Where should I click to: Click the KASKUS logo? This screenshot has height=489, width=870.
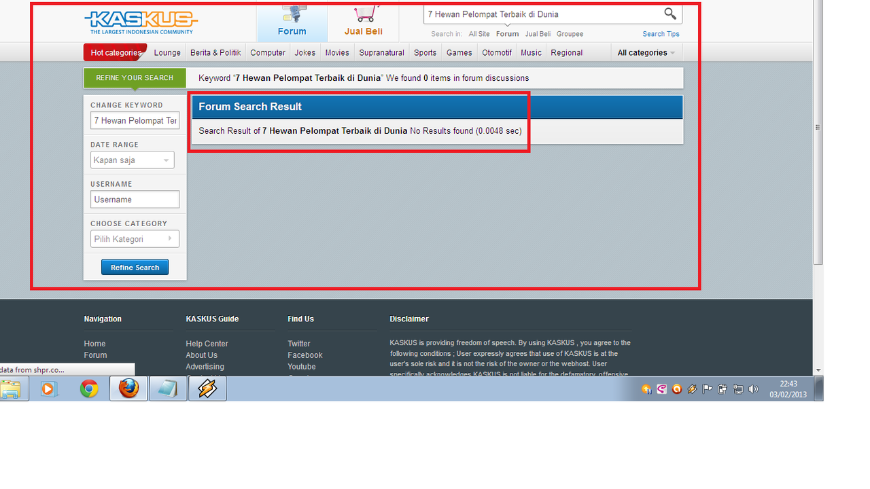click(x=141, y=22)
